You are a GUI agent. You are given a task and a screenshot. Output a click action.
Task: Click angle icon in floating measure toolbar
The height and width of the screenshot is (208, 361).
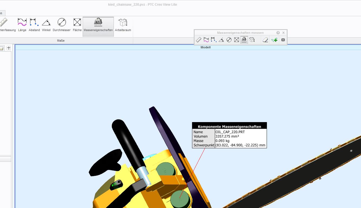point(221,40)
